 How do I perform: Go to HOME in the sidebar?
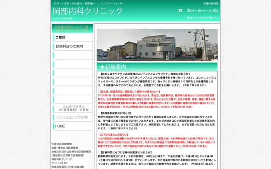click(72, 126)
